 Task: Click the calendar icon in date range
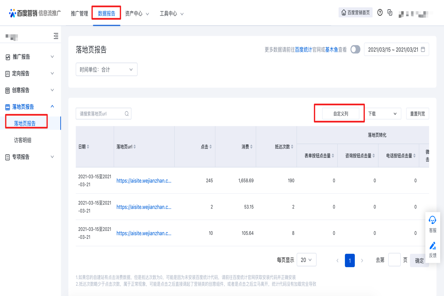coord(423,49)
